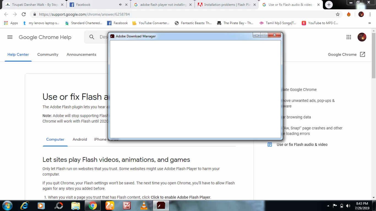Viewport: 376px width, 211px height.
Task: Open Standard Chartered bookmark
Action: [84, 23]
